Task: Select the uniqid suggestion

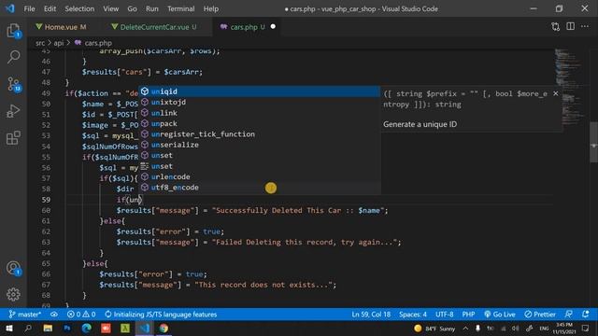Action: [259, 91]
